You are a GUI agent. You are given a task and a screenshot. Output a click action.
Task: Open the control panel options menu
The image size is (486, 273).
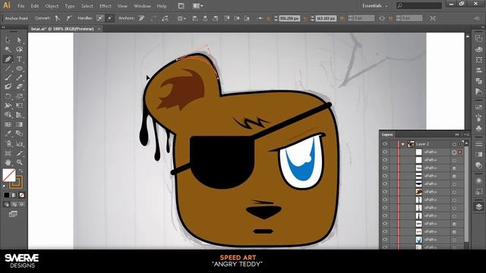tap(478, 18)
